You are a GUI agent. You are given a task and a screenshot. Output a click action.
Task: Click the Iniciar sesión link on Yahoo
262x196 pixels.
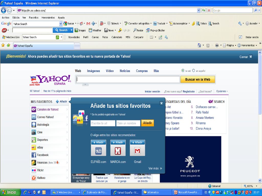[x=152, y=91]
